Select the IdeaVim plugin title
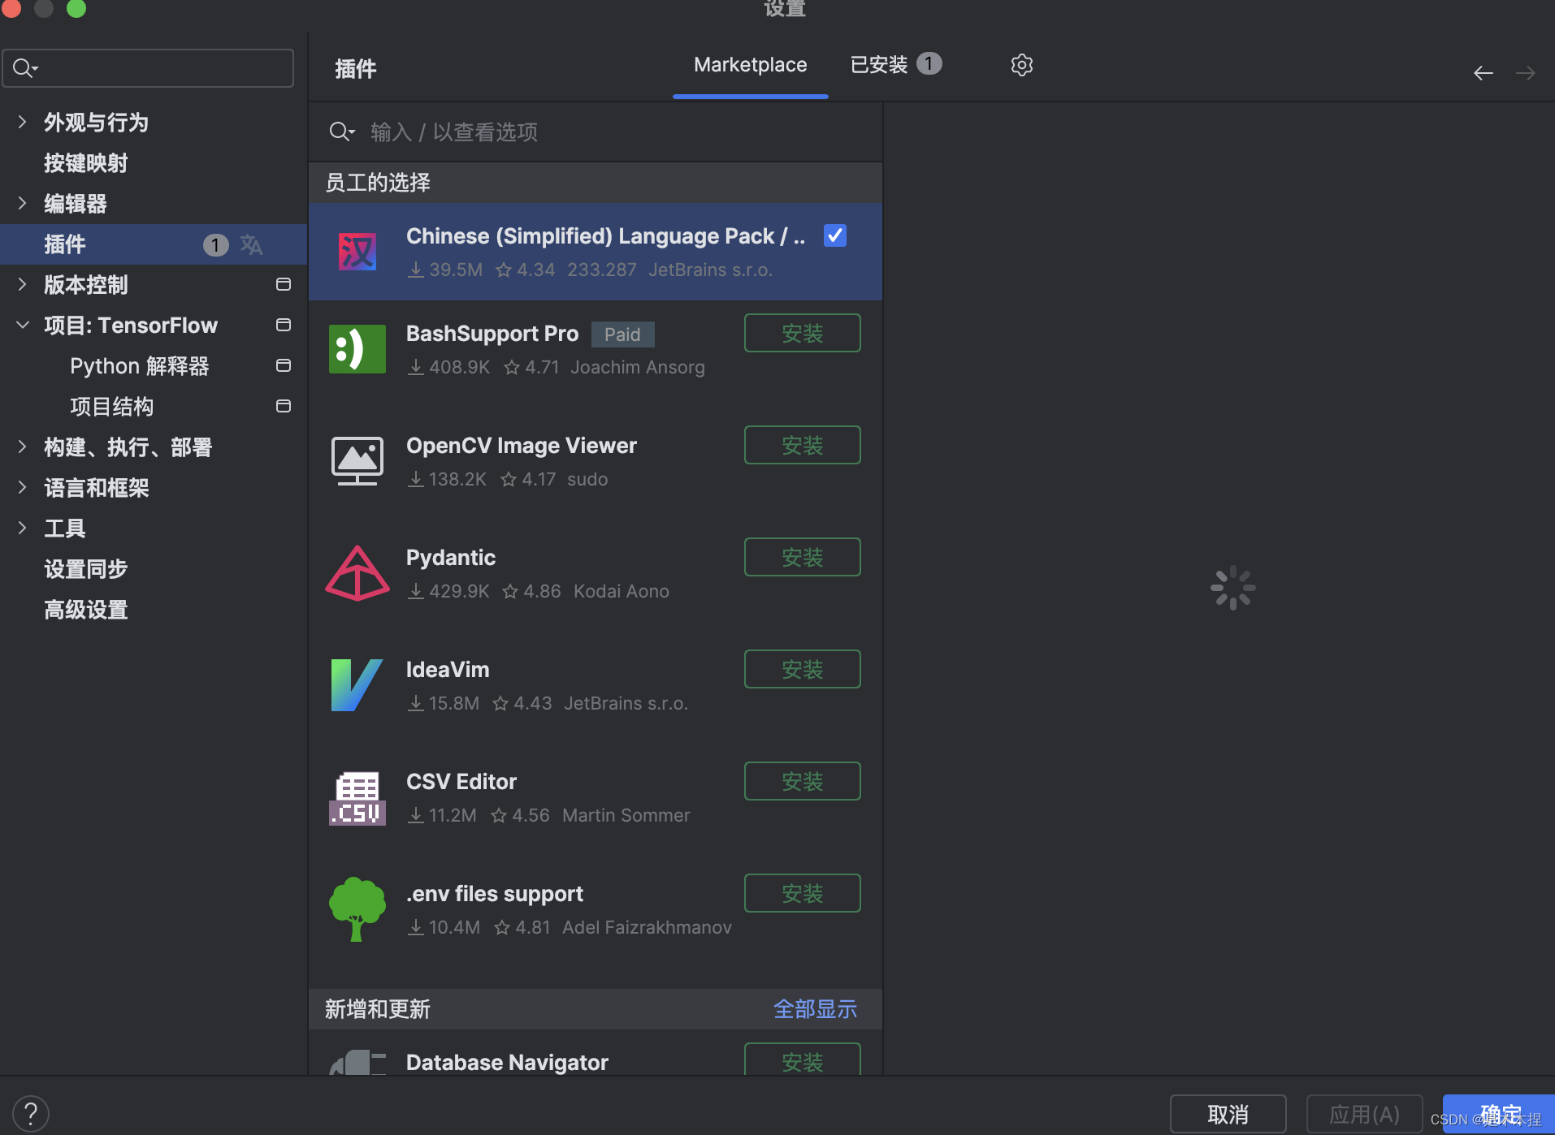Screen dimensions: 1555x1135 (x=448, y=670)
